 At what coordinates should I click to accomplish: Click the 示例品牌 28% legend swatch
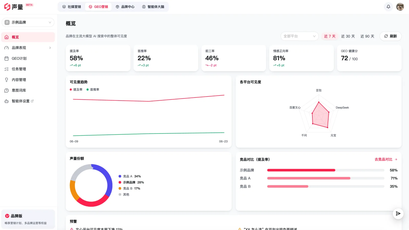click(120, 182)
